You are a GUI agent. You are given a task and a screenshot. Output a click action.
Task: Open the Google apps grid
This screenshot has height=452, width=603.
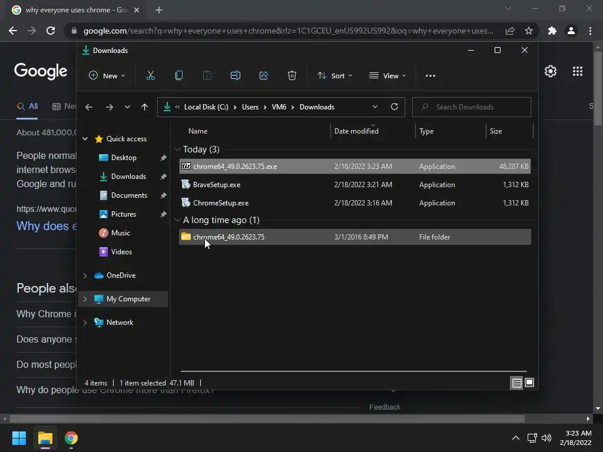578,71
